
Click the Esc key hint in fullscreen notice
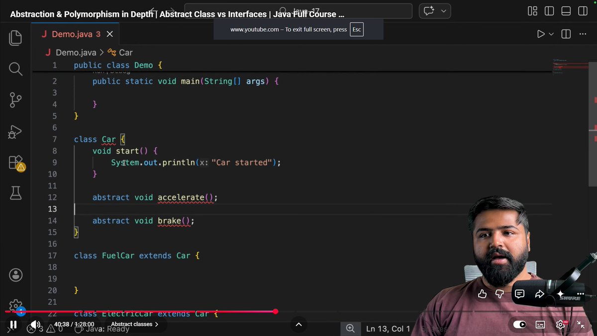tap(356, 29)
